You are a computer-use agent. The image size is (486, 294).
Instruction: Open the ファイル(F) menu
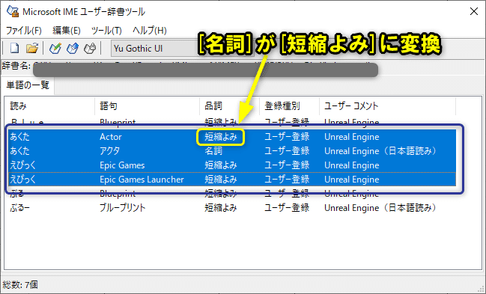24,31
